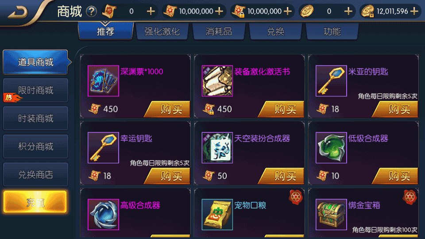This screenshot has width=425, height=239.
Task: Click the blue 高级合成器 icon
Action: [103, 214]
